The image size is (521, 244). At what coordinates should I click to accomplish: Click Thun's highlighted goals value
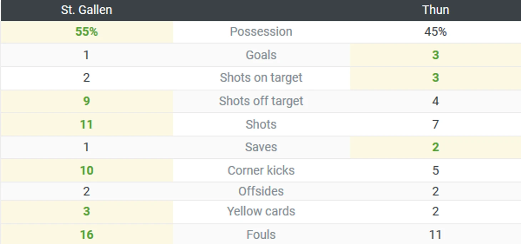[435, 55]
